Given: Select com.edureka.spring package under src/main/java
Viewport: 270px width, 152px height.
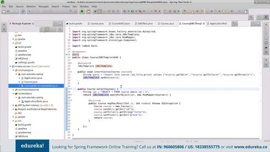Looking at the screenshot, I should (32, 74).
